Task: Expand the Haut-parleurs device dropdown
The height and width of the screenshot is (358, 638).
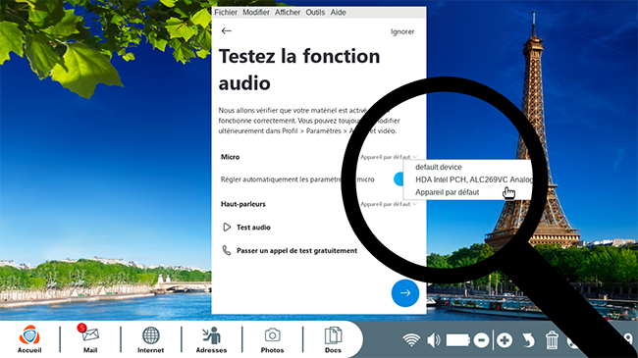Action: tap(389, 204)
